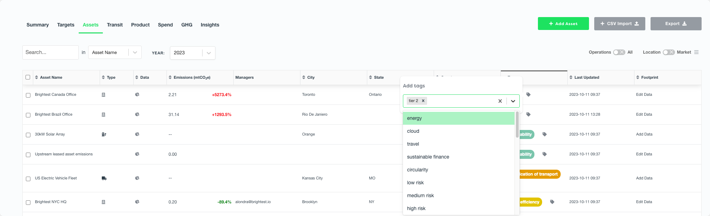Click the Add Asset button
710x216 pixels.
pos(563,24)
